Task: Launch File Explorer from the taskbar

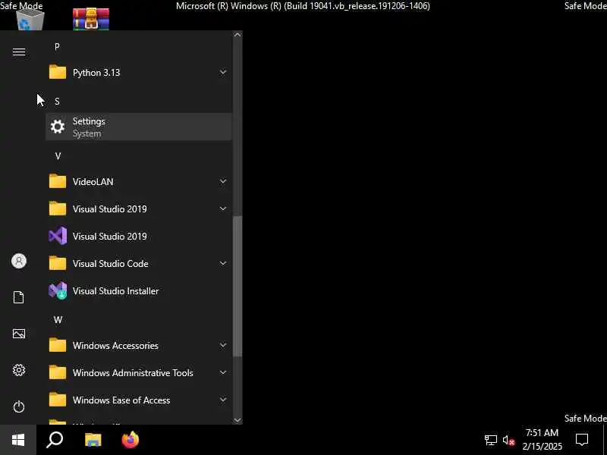Action: [x=93, y=440]
